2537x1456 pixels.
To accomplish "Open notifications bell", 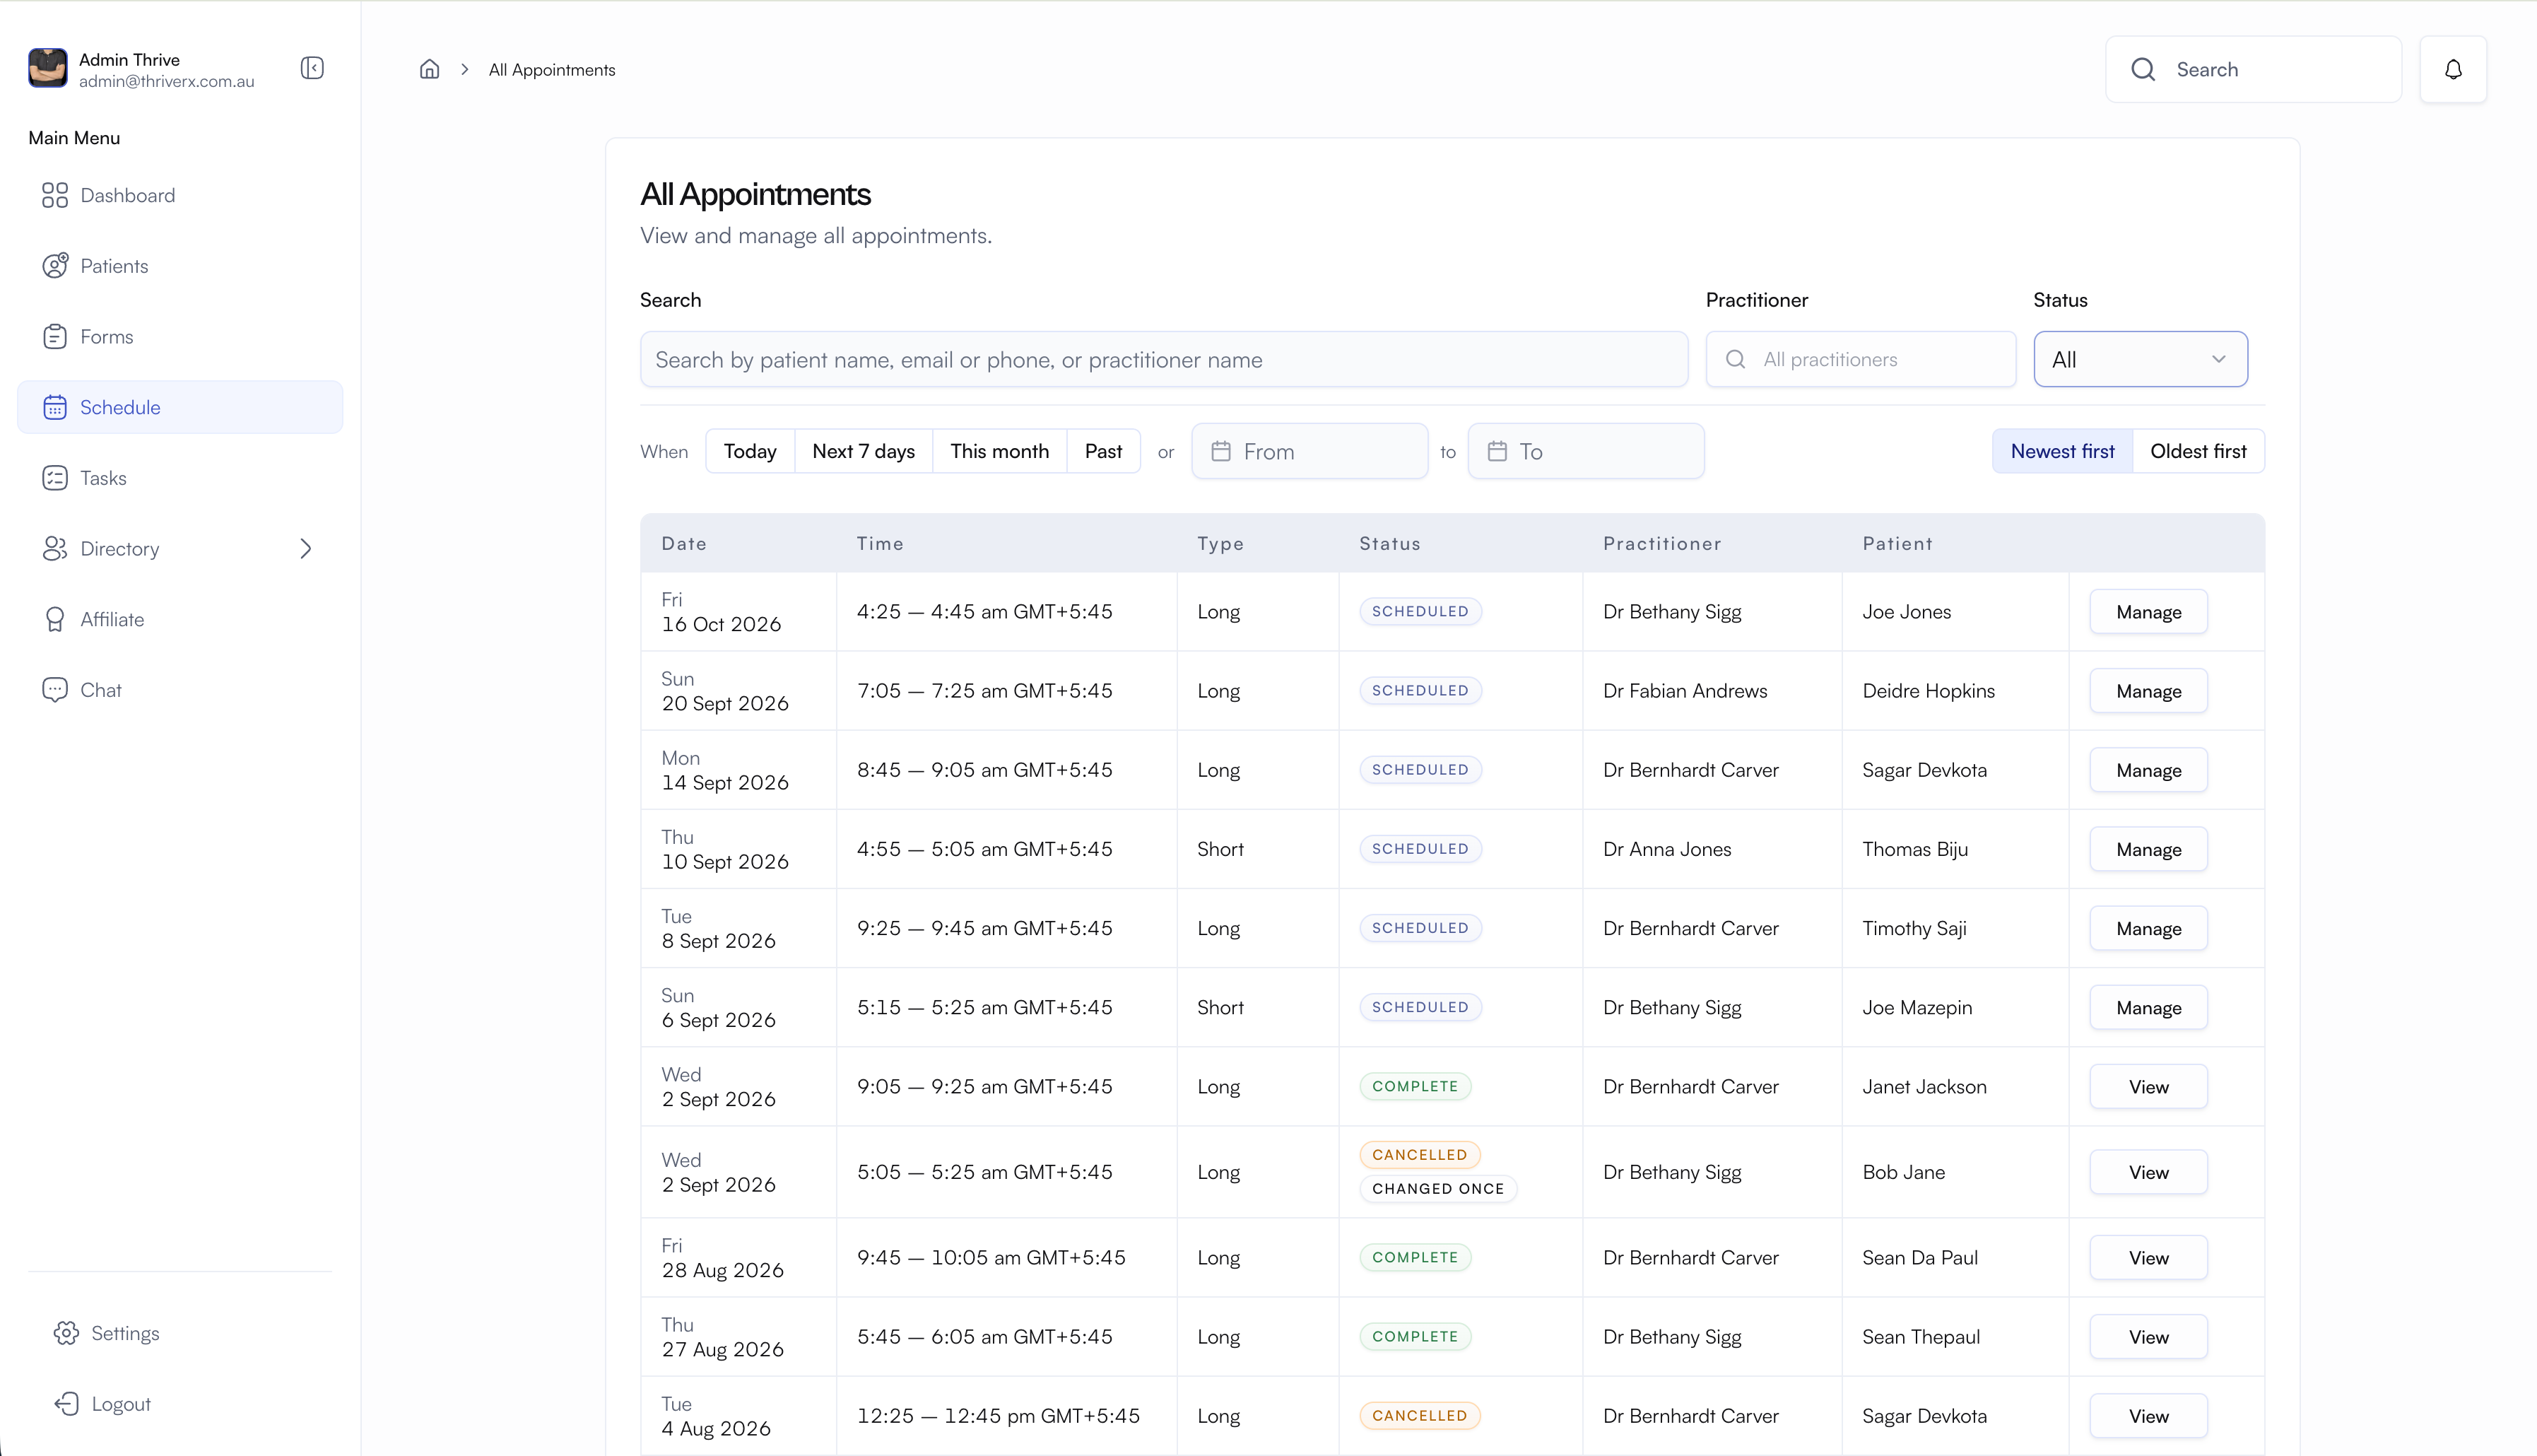I will tap(2453, 69).
